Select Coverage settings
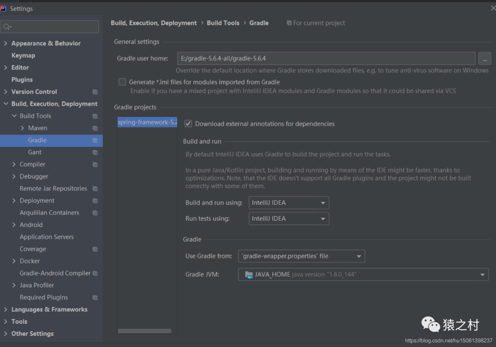The height and width of the screenshot is (347, 496). (33, 249)
